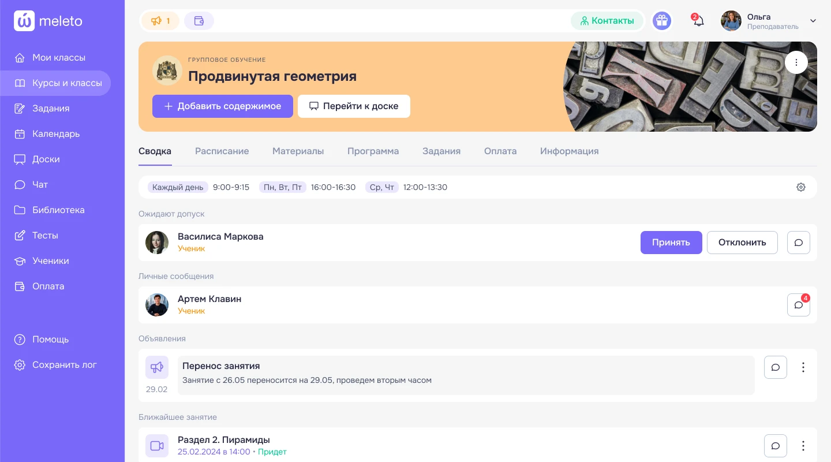This screenshot has height=462, width=831.
Task: Open Контакты
Action: click(607, 21)
